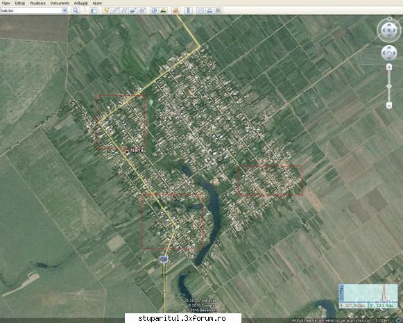
Task: Select the add image overlay tool
Action: point(133,10)
